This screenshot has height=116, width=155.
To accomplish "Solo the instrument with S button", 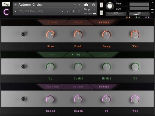I will click(101, 5).
